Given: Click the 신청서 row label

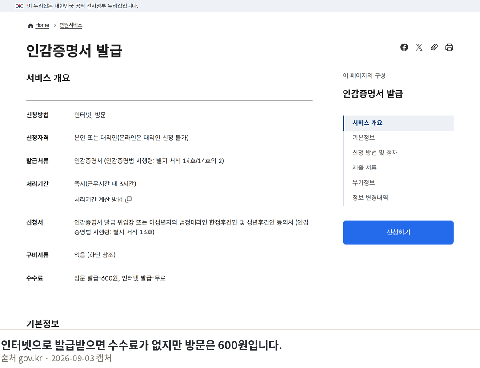Looking at the screenshot, I should [35, 222].
